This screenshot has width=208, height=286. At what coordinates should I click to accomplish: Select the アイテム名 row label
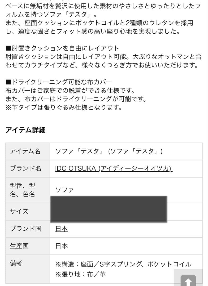click(x=25, y=151)
